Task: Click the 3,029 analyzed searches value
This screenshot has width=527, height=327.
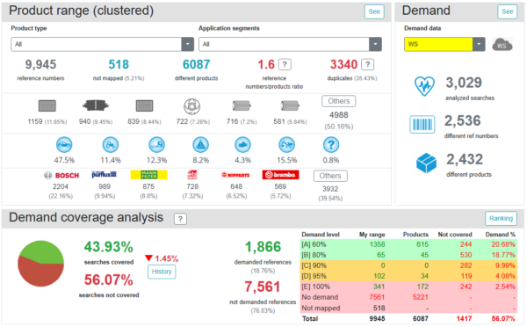Action: (x=464, y=83)
